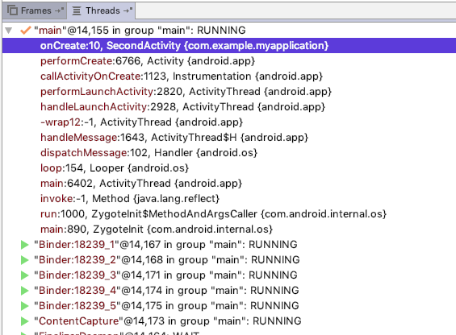456x335 pixels.
Task: Click the orange checkmark on main thread
Action: click(26, 30)
